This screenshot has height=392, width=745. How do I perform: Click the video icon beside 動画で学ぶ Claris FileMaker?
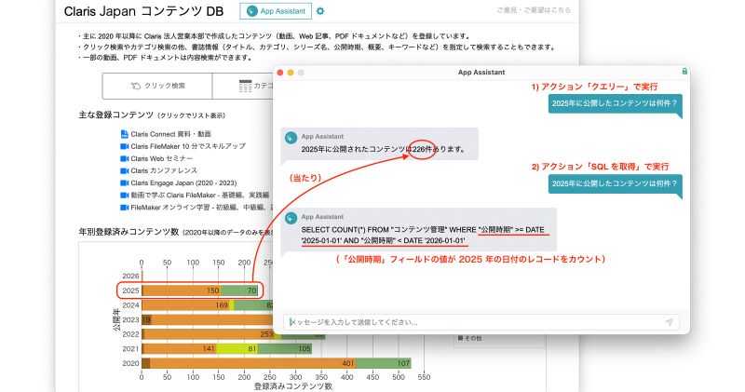click(x=124, y=195)
